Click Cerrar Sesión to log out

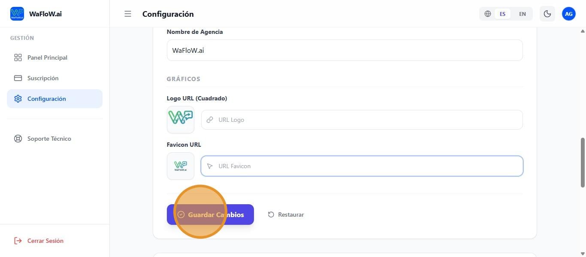click(x=45, y=241)
